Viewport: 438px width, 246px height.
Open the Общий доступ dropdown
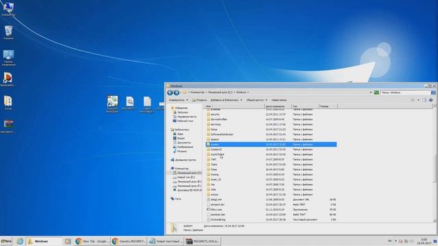tap(257, 100)
